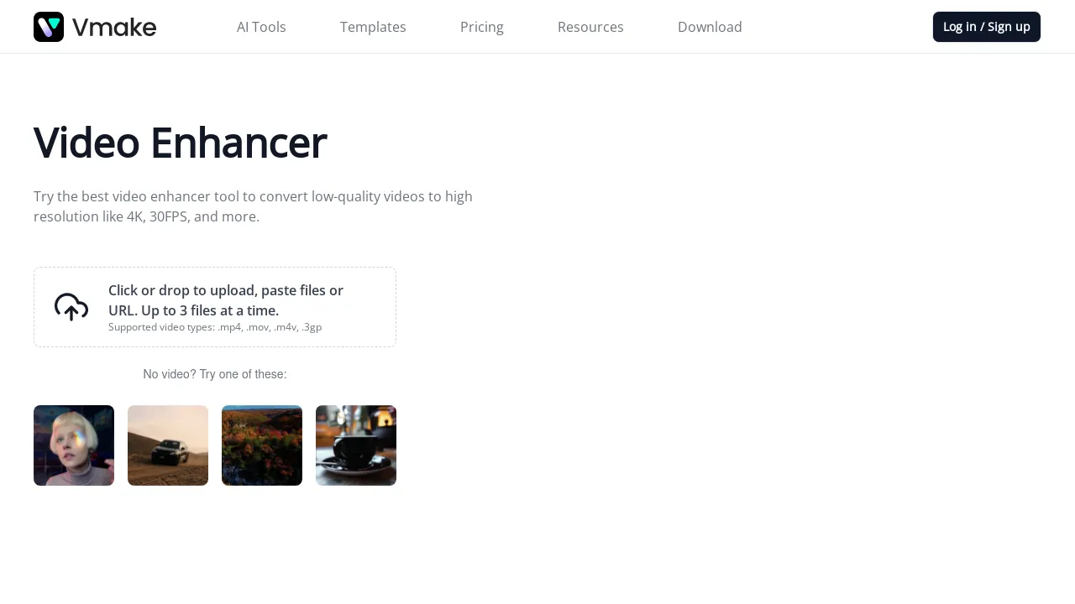Image resolution: width=1075 pixels, height=604 pixels.
Task: Click the cloud upload icon
Action: (71, 306)
